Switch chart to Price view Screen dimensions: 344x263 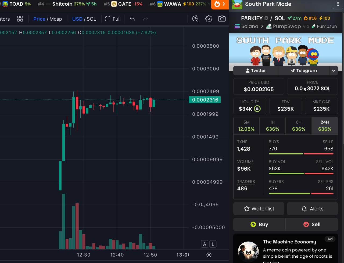pyautogui.click(x=39, y=19)
